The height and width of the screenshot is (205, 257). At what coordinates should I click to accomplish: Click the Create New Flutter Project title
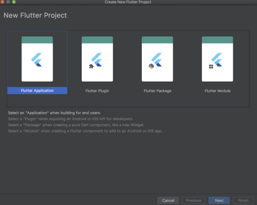point(128,2)
